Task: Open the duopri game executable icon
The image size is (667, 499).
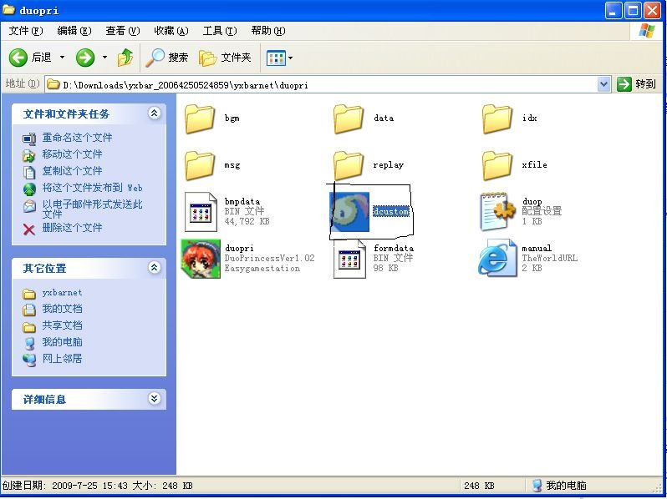Action: pos(201,259)
